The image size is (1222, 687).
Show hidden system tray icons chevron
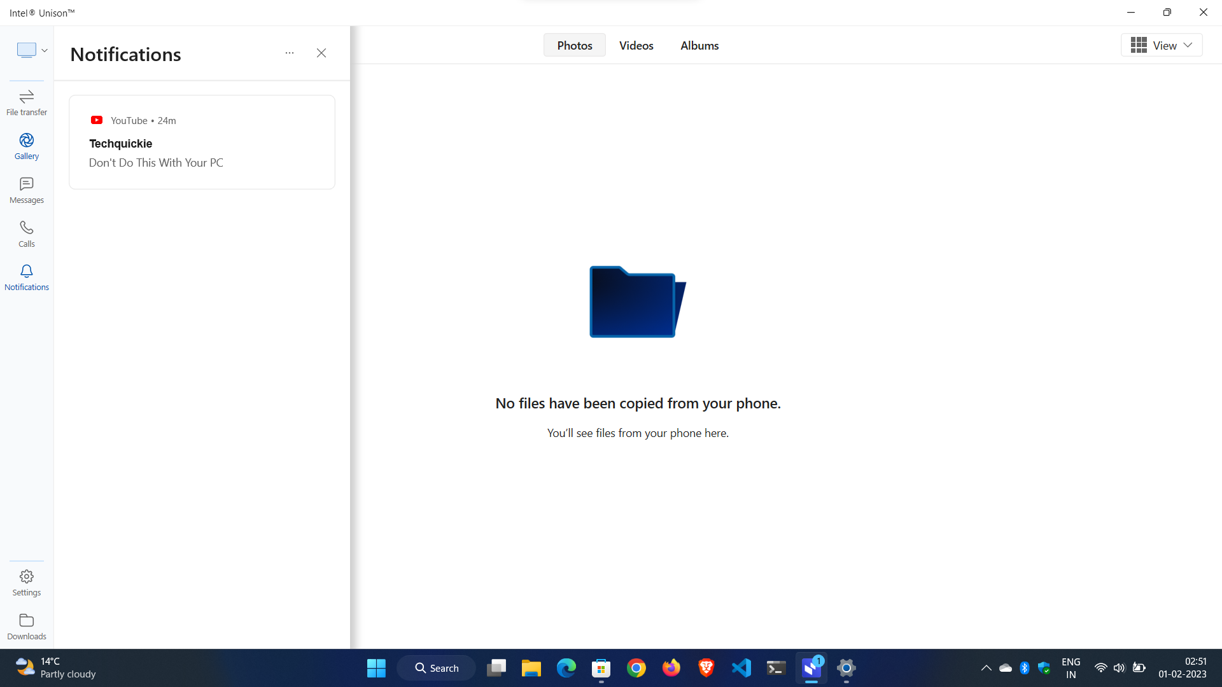pos(986,668)
